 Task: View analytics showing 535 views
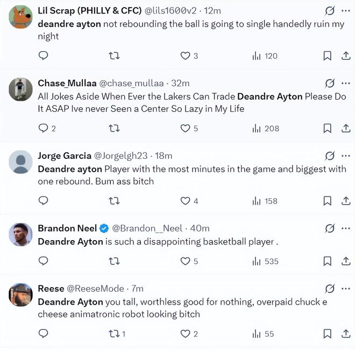[x=265, y=261]
